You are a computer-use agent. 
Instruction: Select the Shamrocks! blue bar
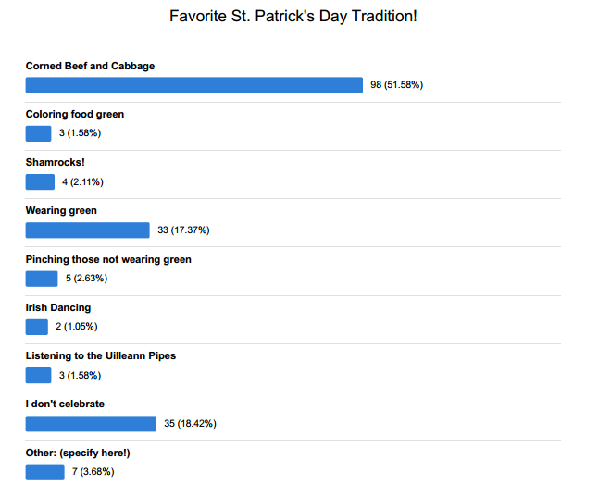40,181
